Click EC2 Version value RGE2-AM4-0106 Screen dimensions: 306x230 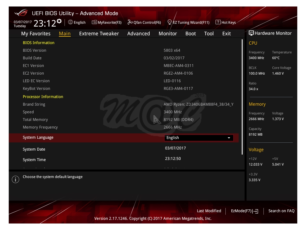pyautogui.click(x=178, y=73)
